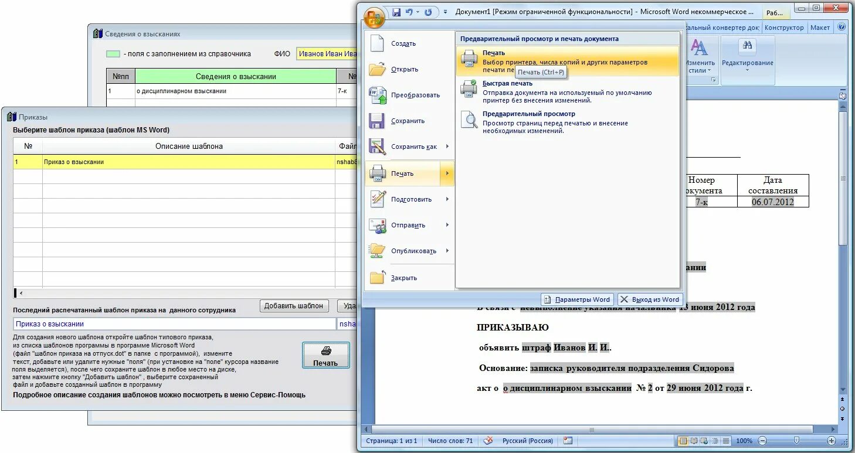Click the Параметры Word button
This screenshot has height=453, width=855.
(x=577, y=299)
